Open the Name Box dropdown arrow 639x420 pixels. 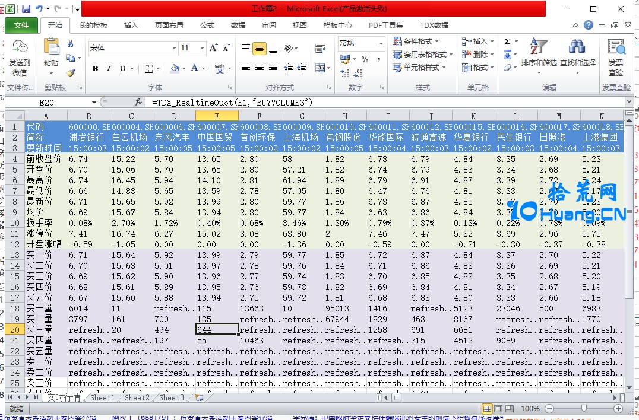pyautogui.click(x=94, y=102)
